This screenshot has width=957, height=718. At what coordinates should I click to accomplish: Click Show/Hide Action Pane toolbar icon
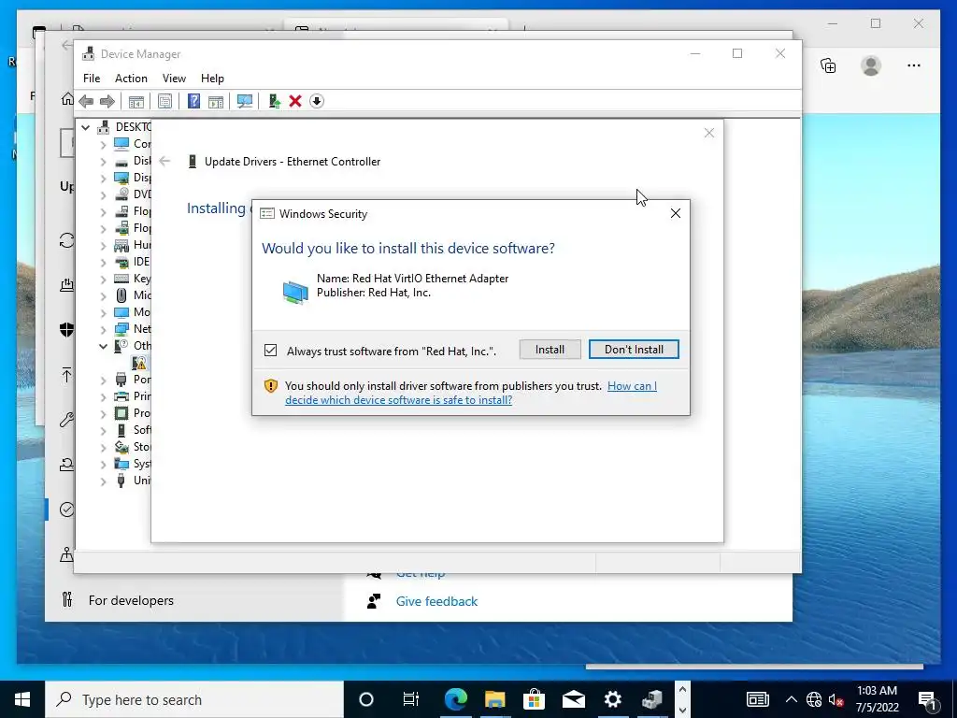click(216, 101)
